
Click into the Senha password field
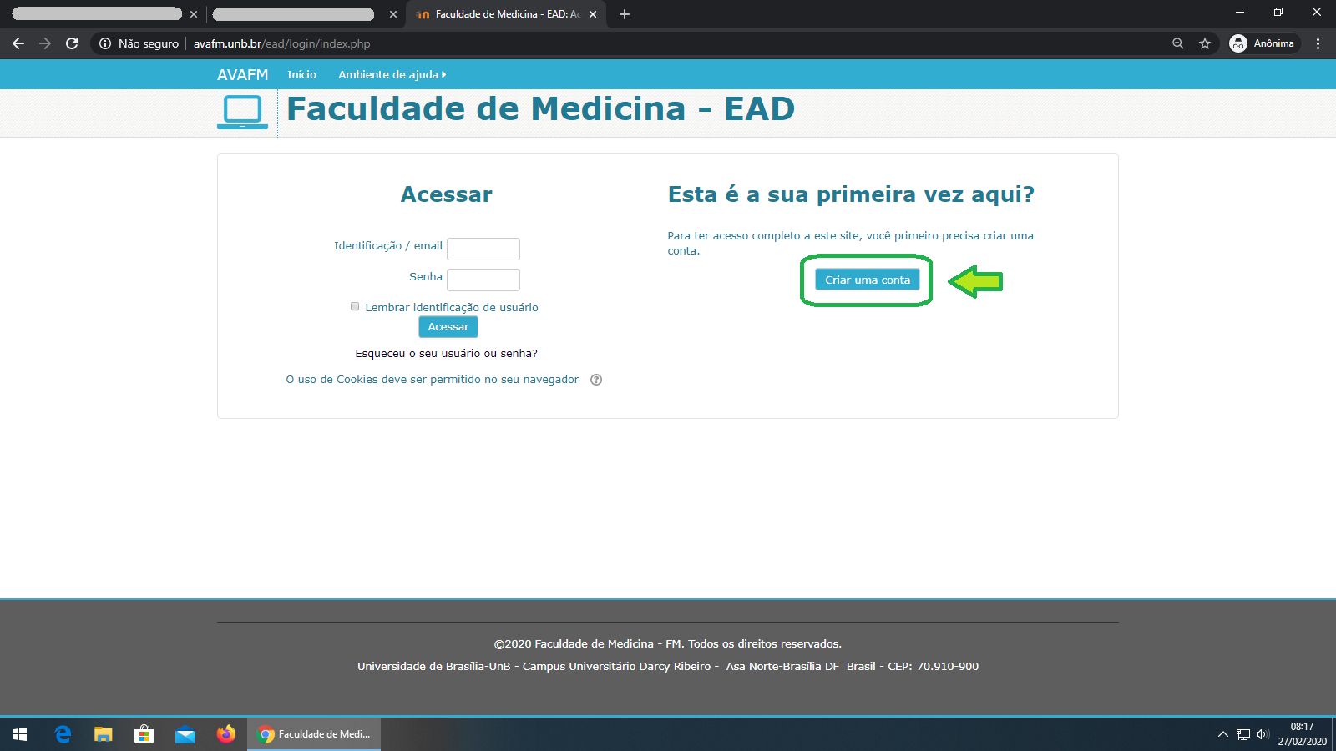point(483,280)
